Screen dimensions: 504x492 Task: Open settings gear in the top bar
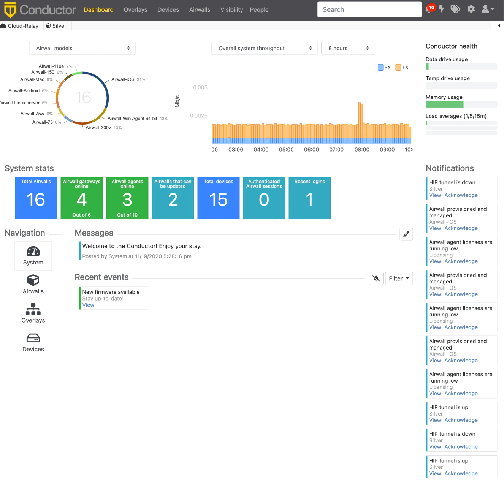pos(471,9)
